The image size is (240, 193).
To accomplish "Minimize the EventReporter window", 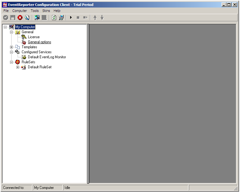I will pos(224,5).
